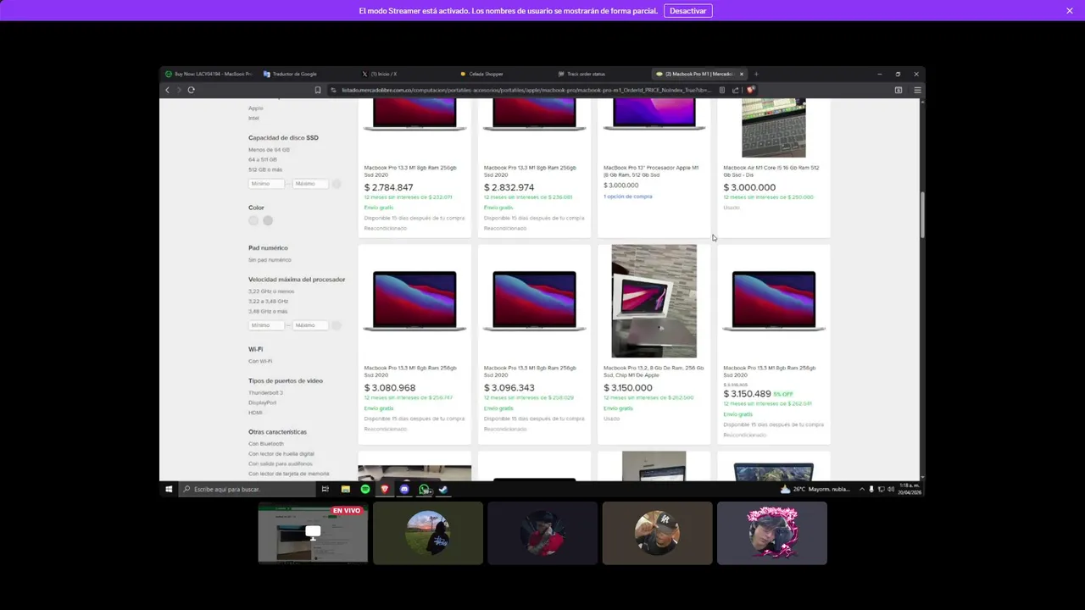Filter by Con Bluetooth
Screen dimensions: 1085x610
[x=266, y=444]
